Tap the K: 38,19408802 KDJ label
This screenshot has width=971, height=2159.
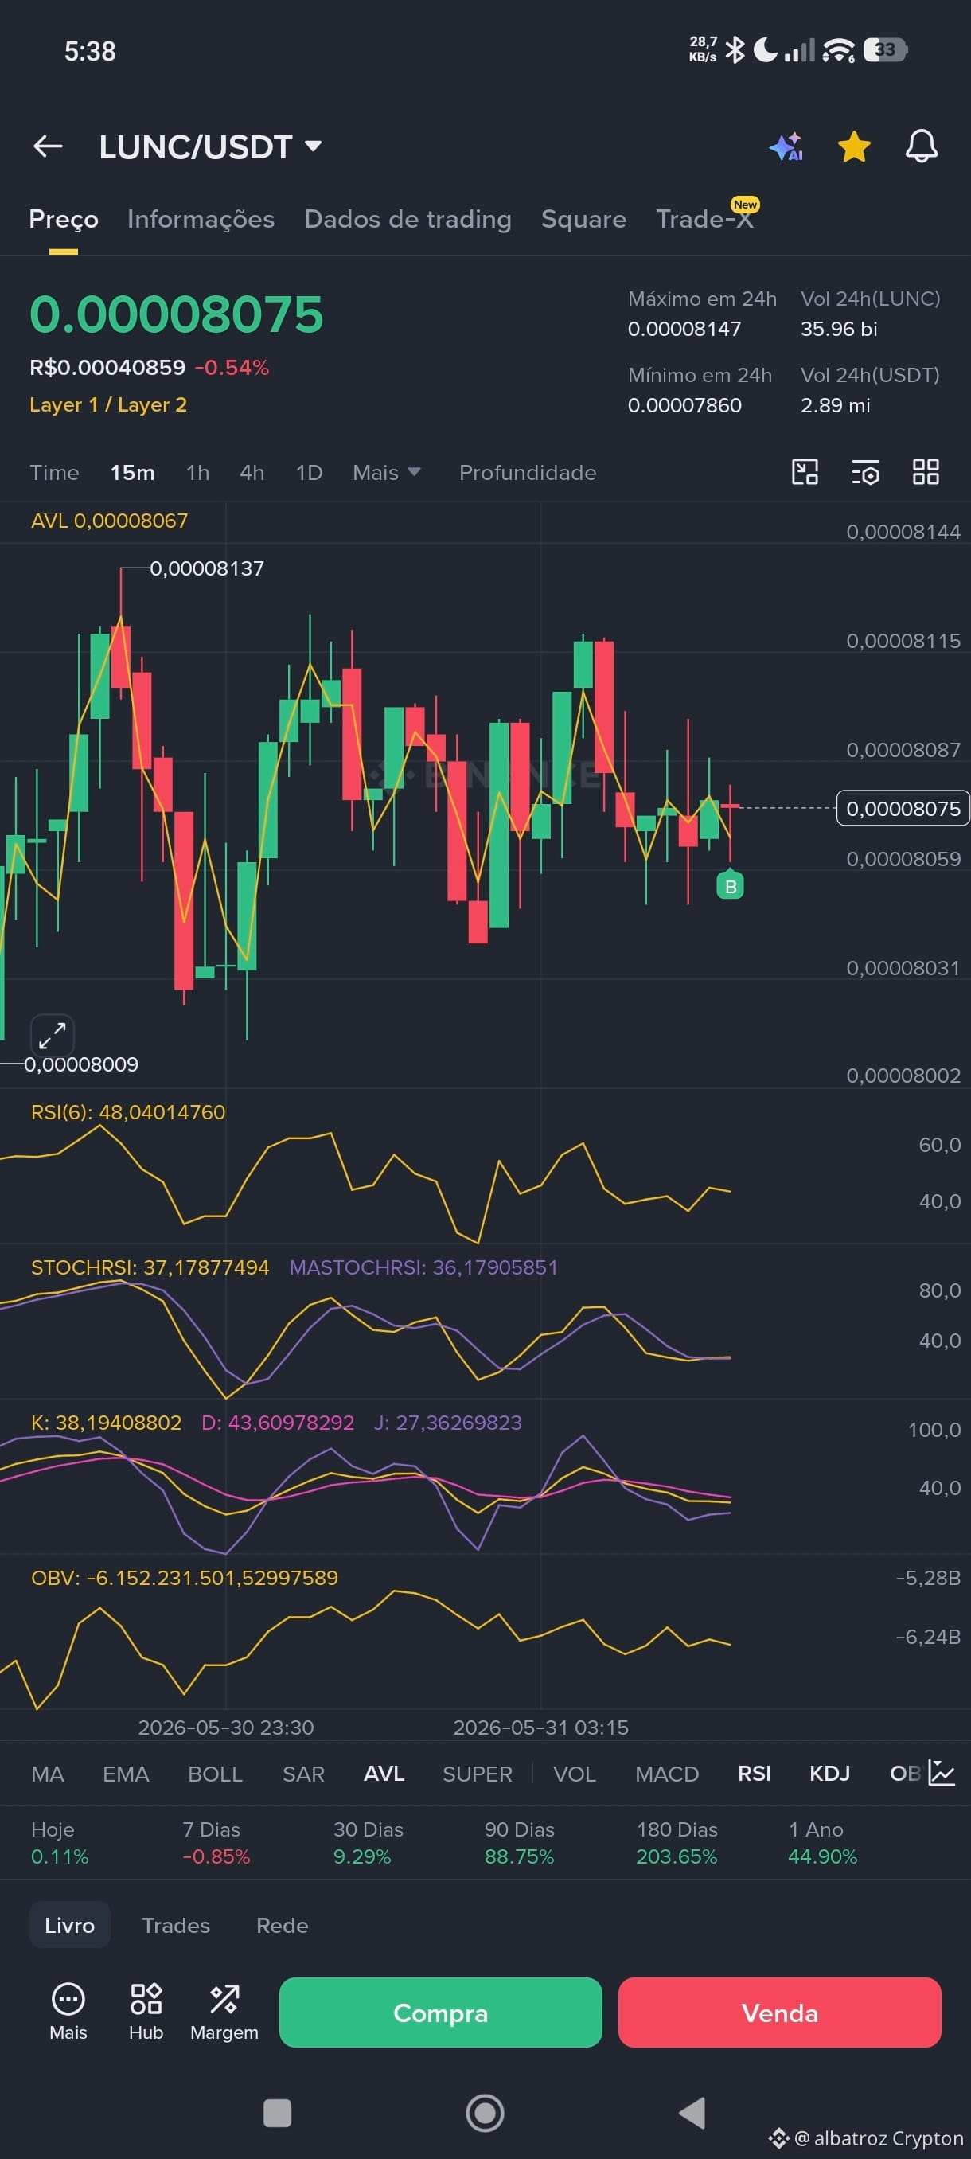click(x=107, y=1423)
